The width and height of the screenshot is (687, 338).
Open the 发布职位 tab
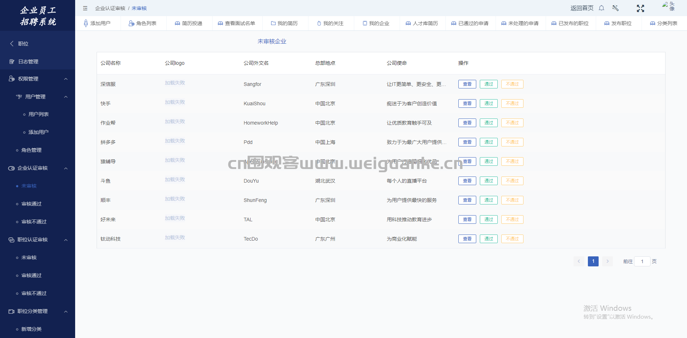(618, 23)
